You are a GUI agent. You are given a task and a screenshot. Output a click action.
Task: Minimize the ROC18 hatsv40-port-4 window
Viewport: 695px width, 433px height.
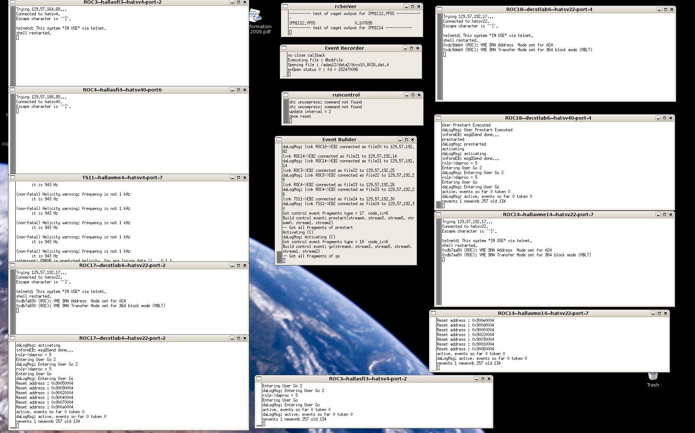point(658,118)
